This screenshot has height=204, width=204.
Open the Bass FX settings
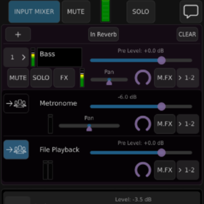[x=64, y=78]
